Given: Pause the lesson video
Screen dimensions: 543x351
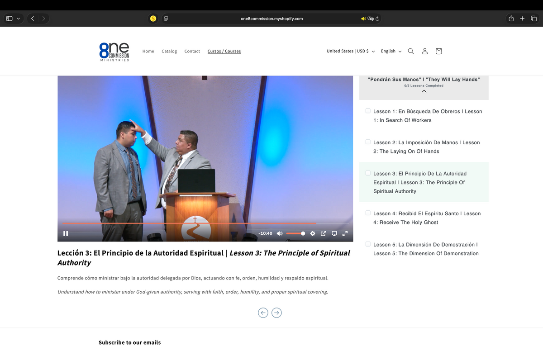Looking at the screenshot, I should 66,233.
